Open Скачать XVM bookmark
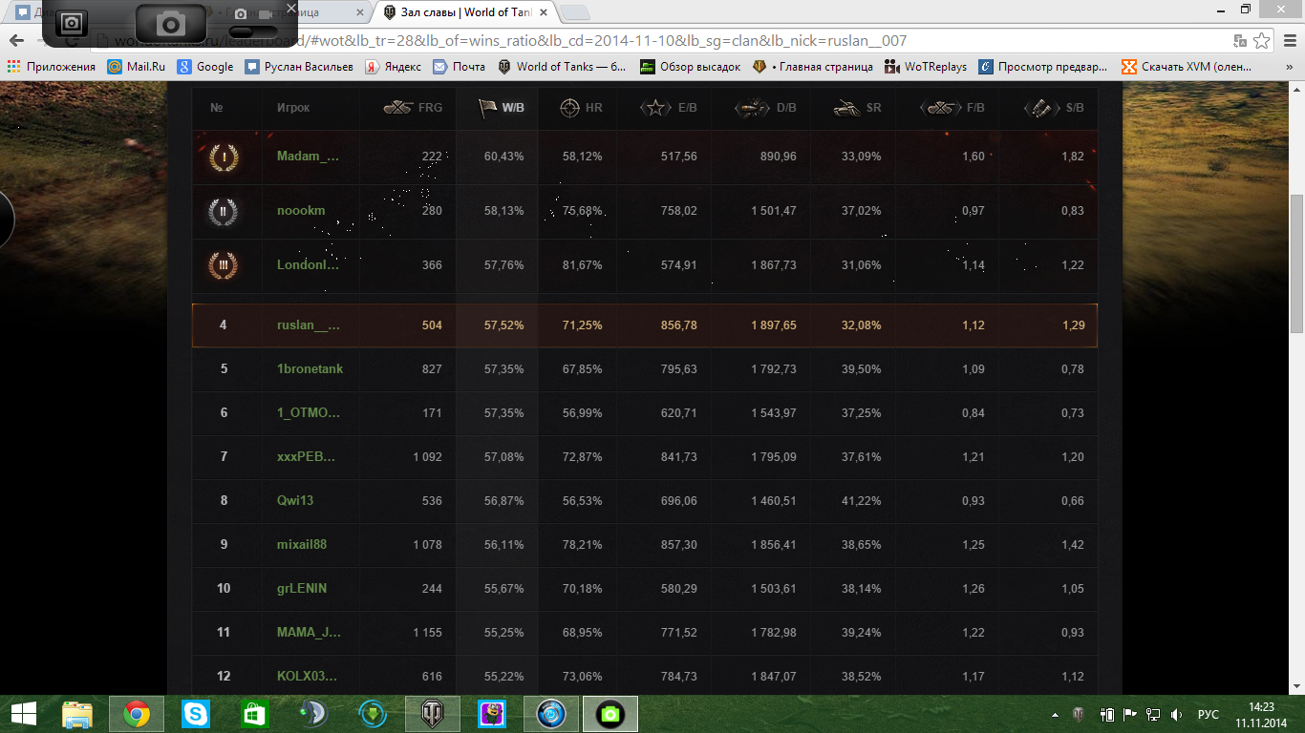The height and width of the screenshot is (733, 1305). tap(1185, 67)
